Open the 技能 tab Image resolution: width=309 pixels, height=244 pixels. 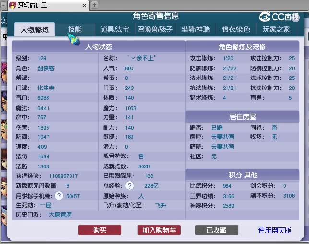pos(75,29)
